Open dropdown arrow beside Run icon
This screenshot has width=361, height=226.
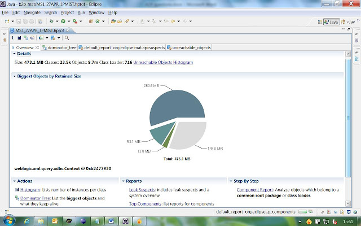tap(69, 21)
